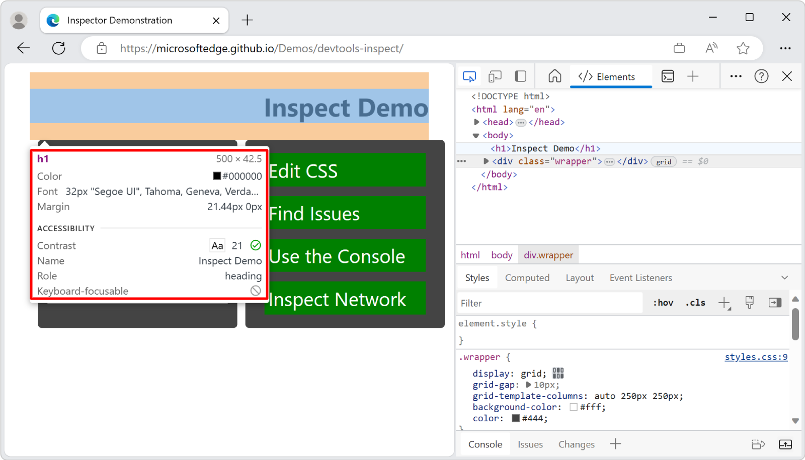Collapse the body element
This screenshot has height=460, width=805.
pyautogui.click(x=475, y=135)
